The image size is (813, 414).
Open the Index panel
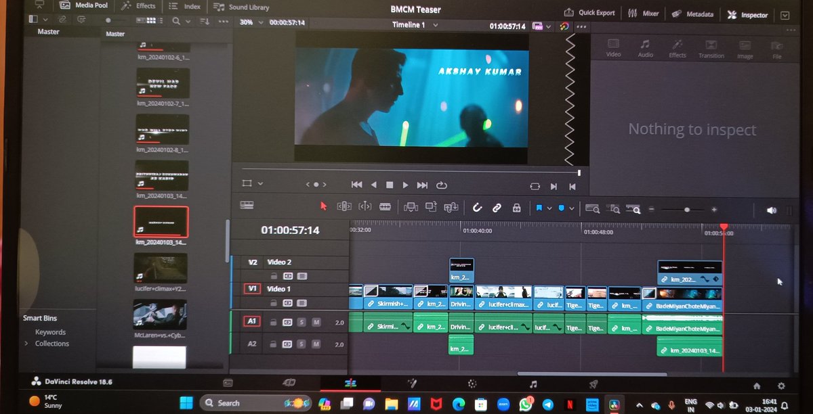(x=185, y=6)
